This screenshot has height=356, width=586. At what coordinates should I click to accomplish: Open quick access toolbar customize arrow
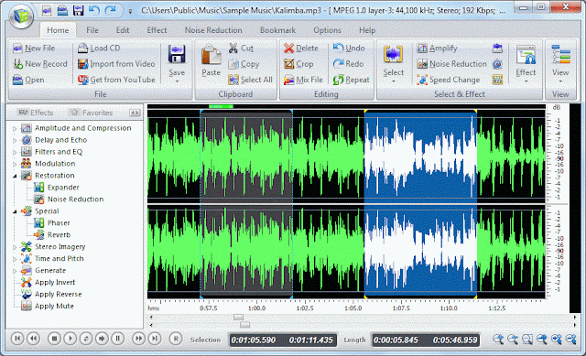tap(130, 12)
